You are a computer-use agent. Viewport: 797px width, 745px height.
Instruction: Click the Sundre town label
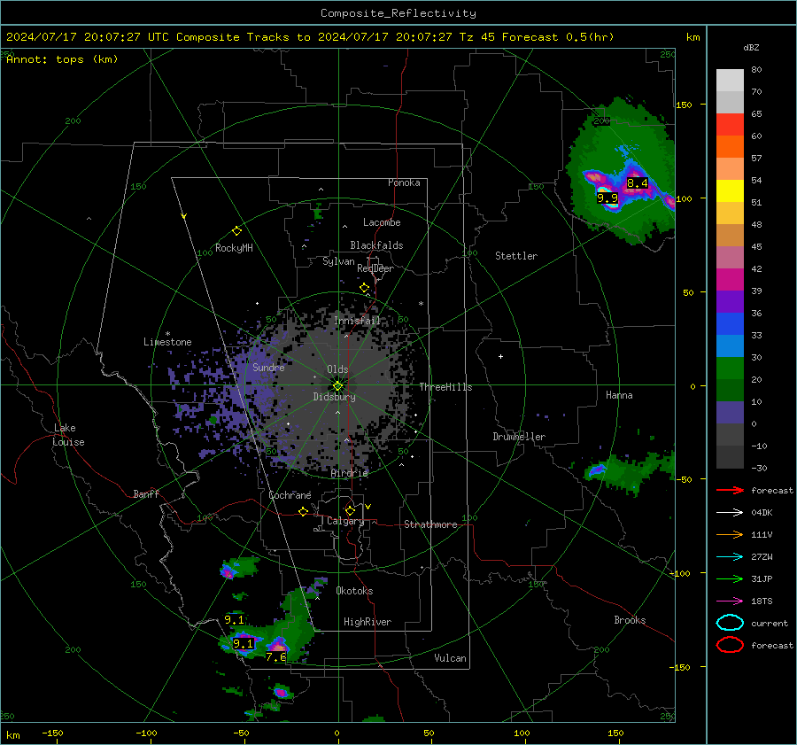[x=268, y=367]
